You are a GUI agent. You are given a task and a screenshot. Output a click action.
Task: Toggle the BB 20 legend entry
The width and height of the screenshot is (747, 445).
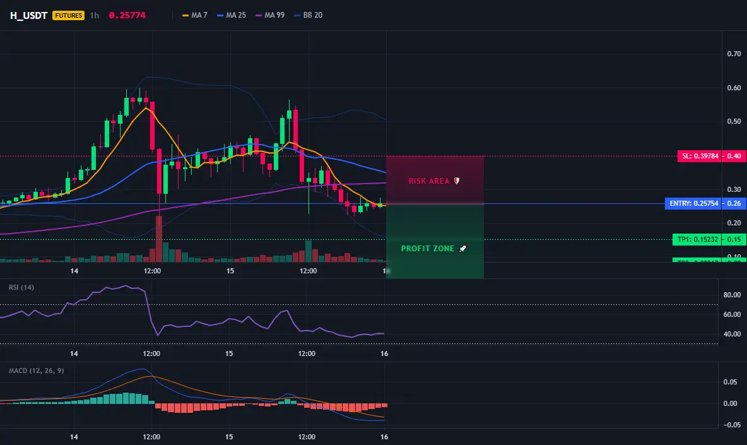pos(309,15)
